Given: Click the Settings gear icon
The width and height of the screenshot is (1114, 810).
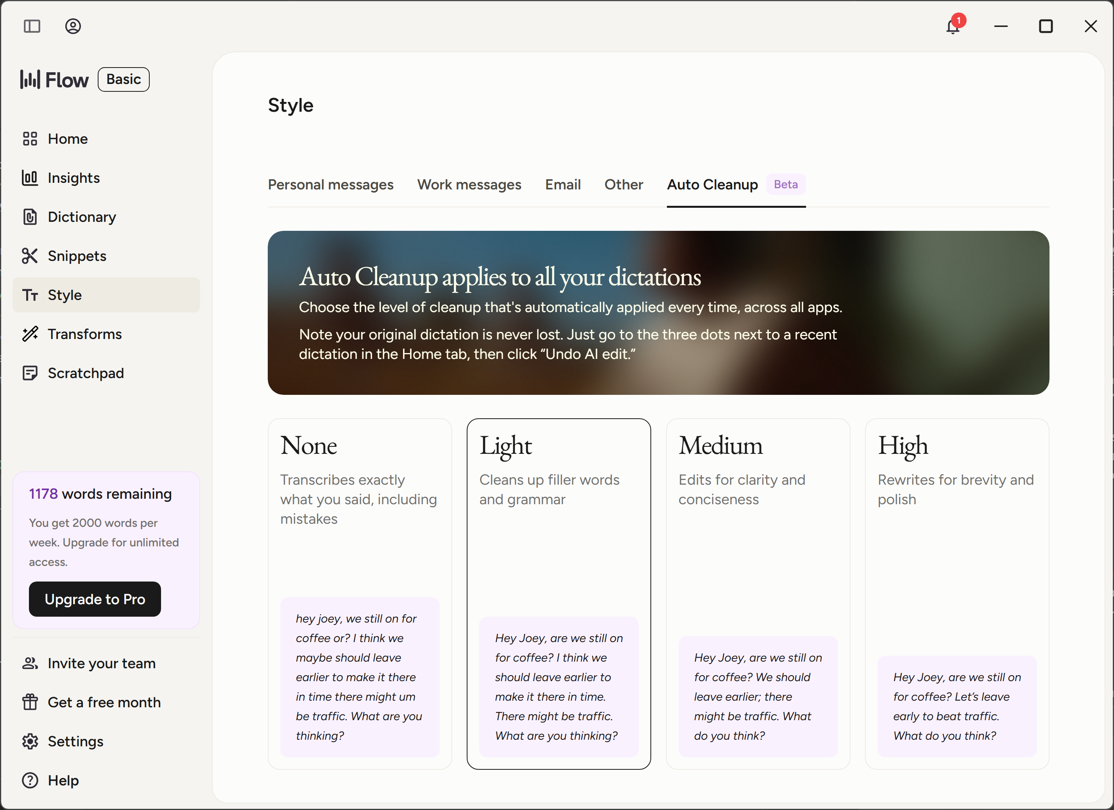Looking at the screenshot, I should (30, 741).
